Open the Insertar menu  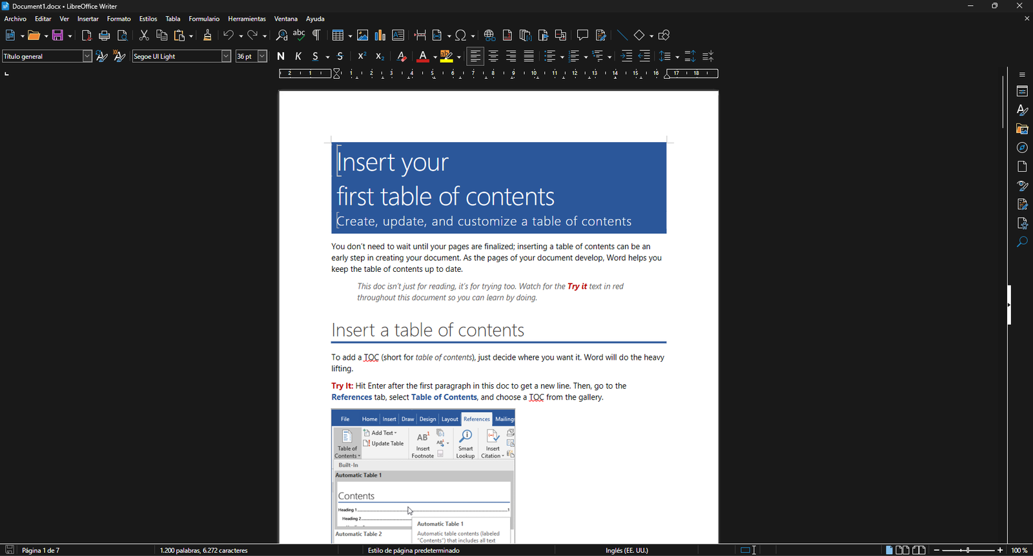tap(88, 19)
